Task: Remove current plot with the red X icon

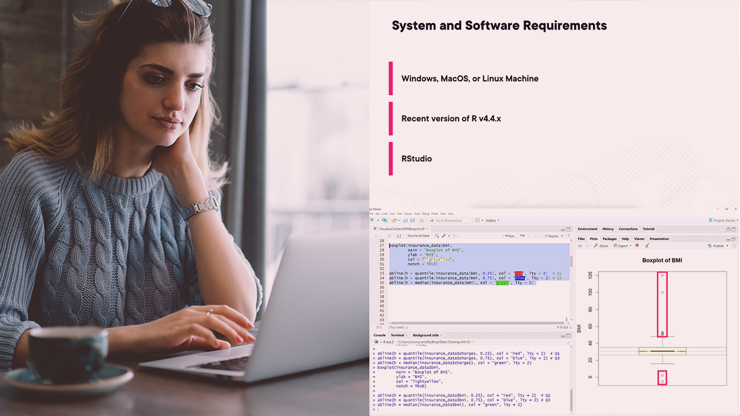Action: tap(638, 246)
